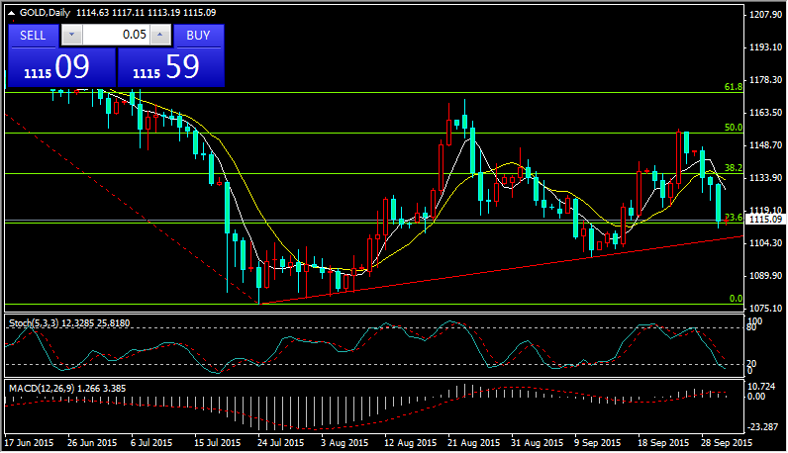Click the GOLD,Daily chart title
The image size is (788, 453).
point(47,13)
